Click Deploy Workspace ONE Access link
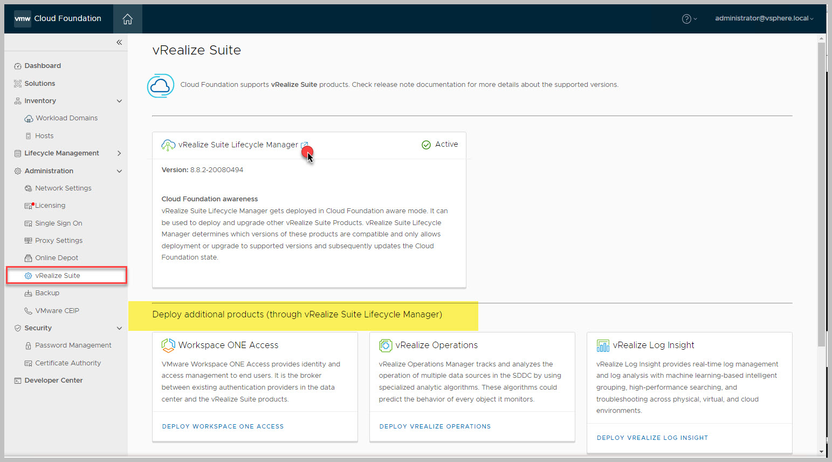Viewport: 832px width, 462px height. (223, 426)
